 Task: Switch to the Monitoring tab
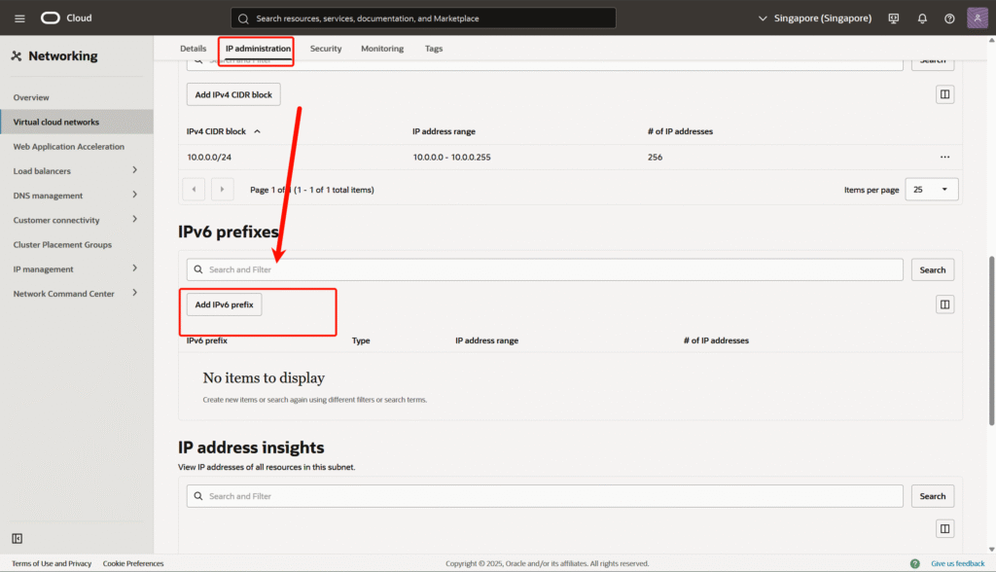[x=381, y=49]
